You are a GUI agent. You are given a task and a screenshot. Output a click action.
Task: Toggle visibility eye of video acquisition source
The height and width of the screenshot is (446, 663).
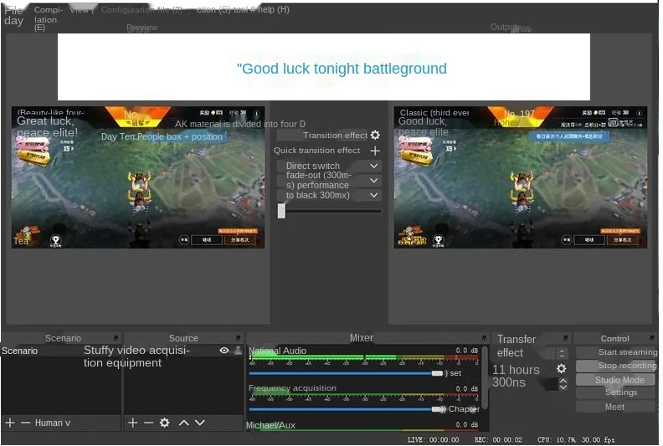coord(224,350)
